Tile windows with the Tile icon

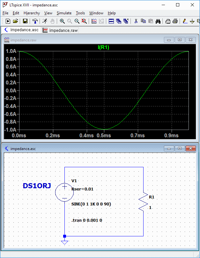pos(111,21)
